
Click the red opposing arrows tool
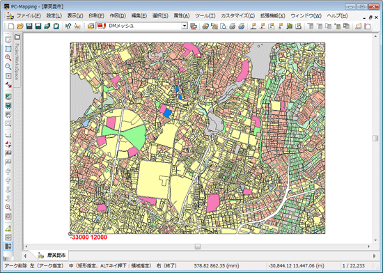click(x=8, y=85)
